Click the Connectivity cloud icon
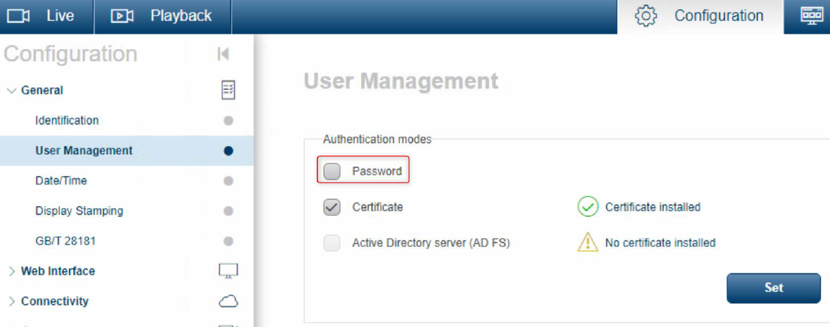Viewport: 830px width, 327px height. coord(229,302)
